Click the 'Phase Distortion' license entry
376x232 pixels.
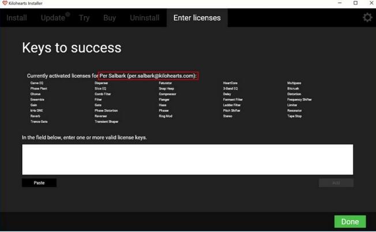pyautogui.click(x=106, y=111)
